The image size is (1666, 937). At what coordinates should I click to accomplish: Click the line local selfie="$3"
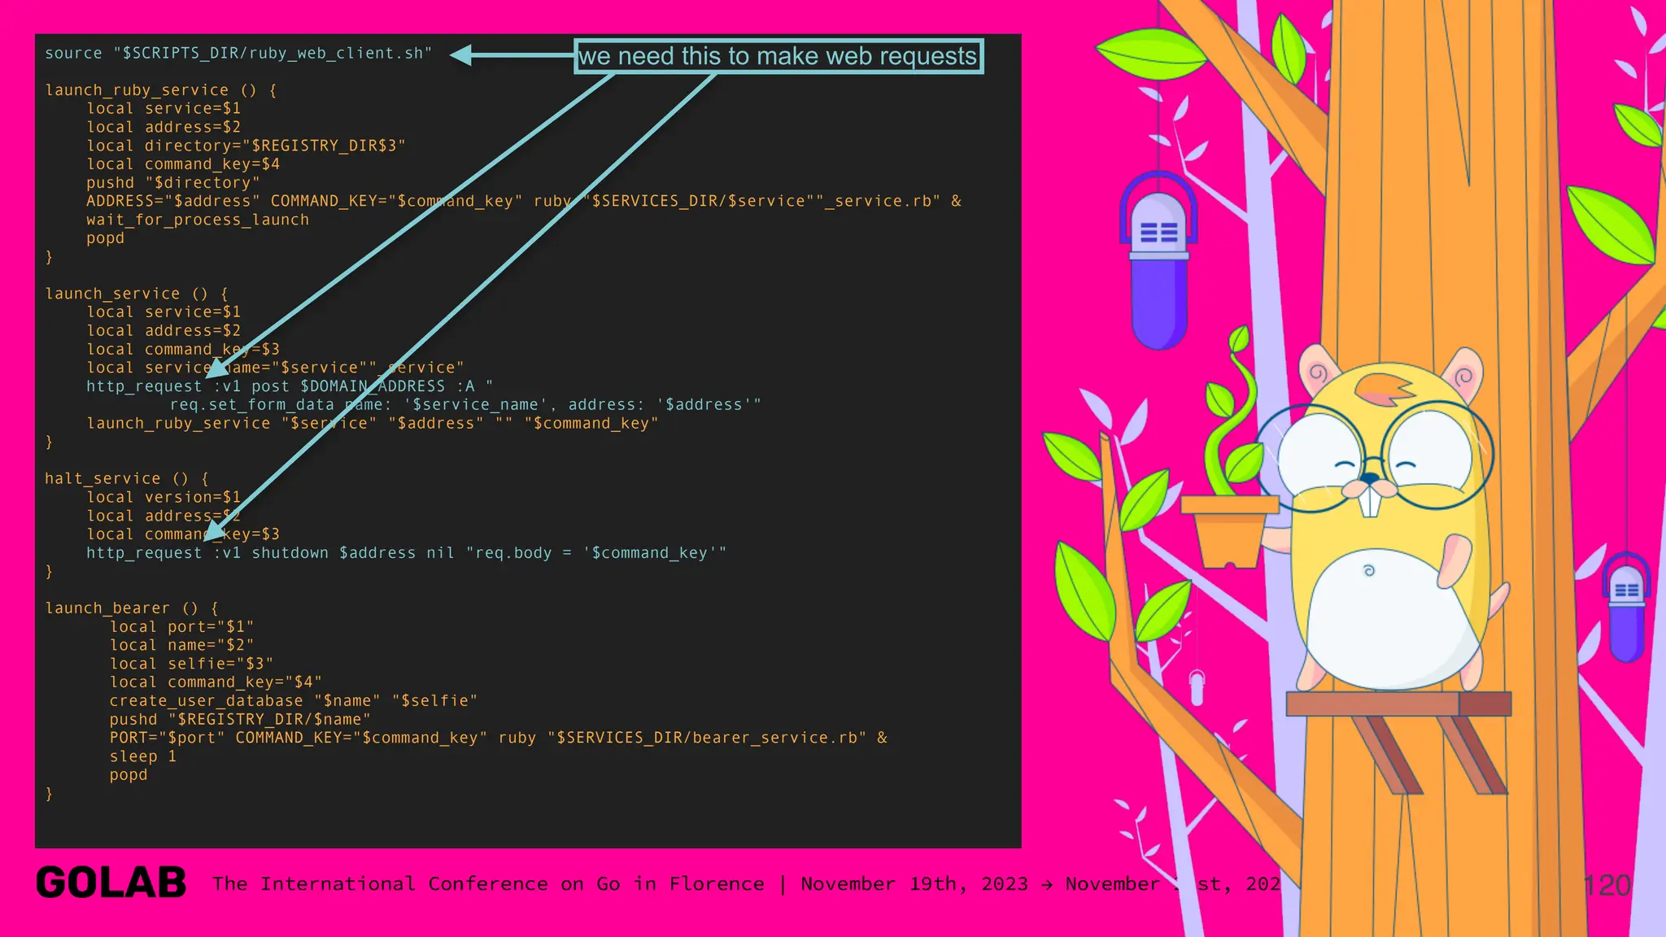click(192, 664)
